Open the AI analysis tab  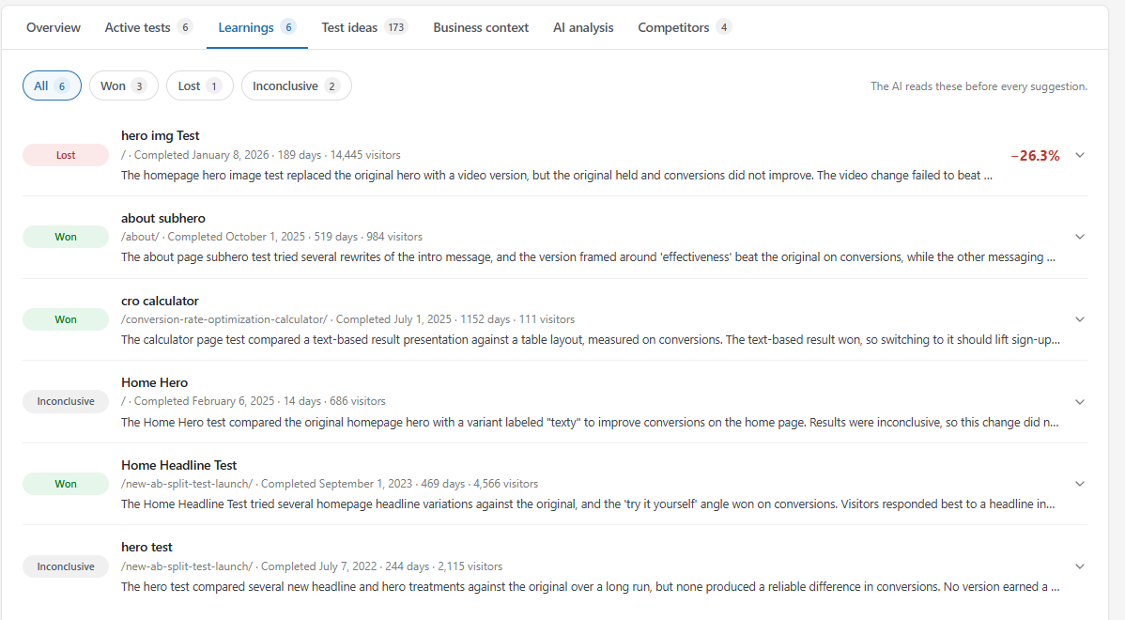point(583,27)
